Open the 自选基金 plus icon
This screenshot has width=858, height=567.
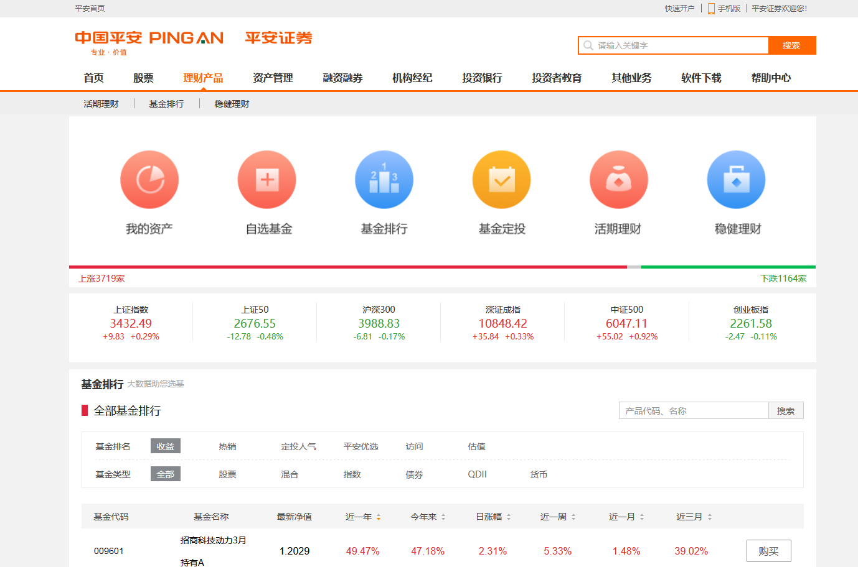click(266, 180)
